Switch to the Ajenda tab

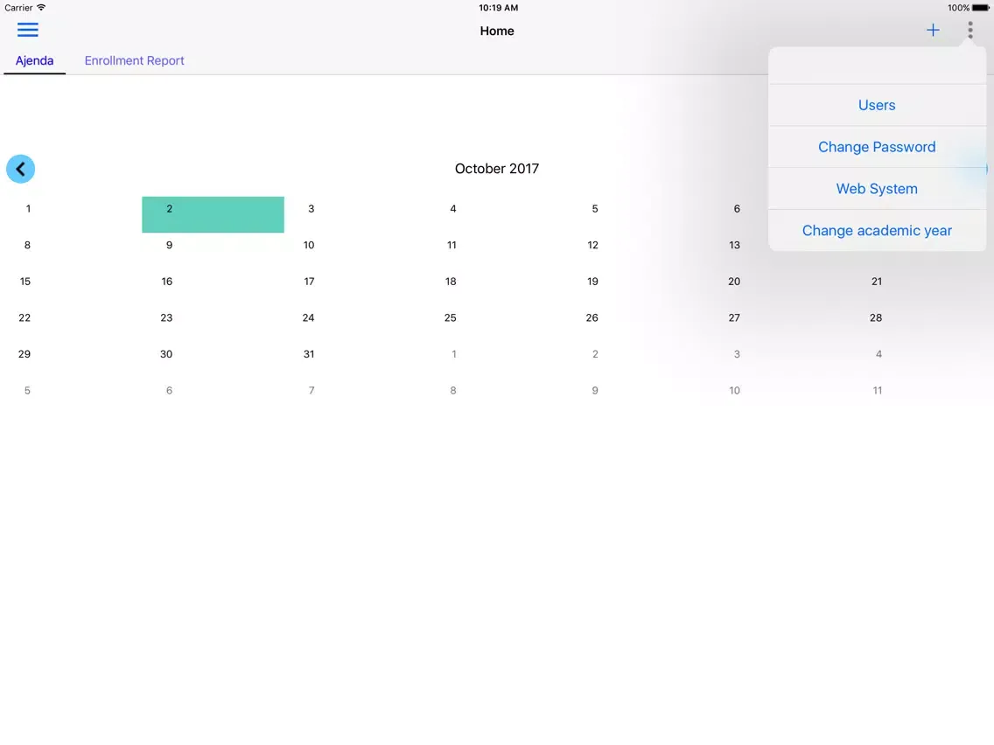pyautogui.click(x=34, y=61)
